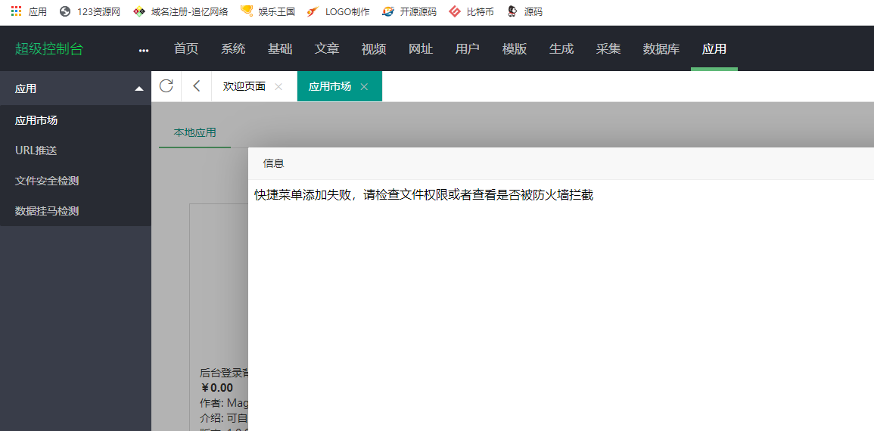Screen dimensions: 874x431
Task: Open the 应用 apps grid bookmark
Action: pyautogui.click(x=29, y=11)
